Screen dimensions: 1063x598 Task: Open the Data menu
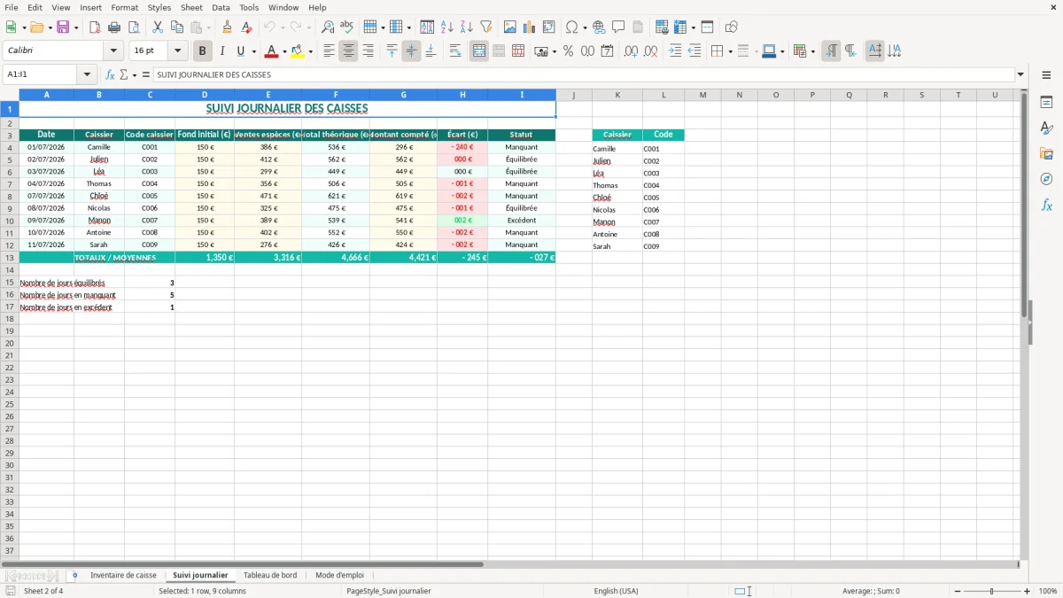tap(221, 7)
